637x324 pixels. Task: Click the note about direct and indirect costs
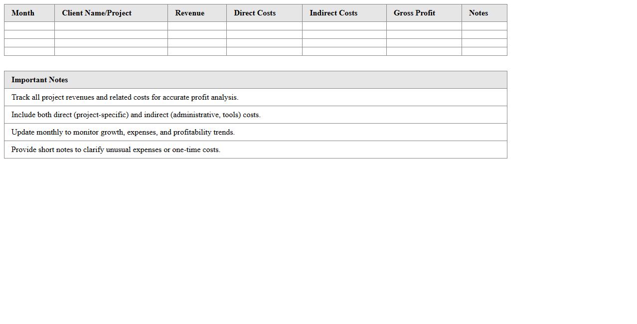(136, 115)
